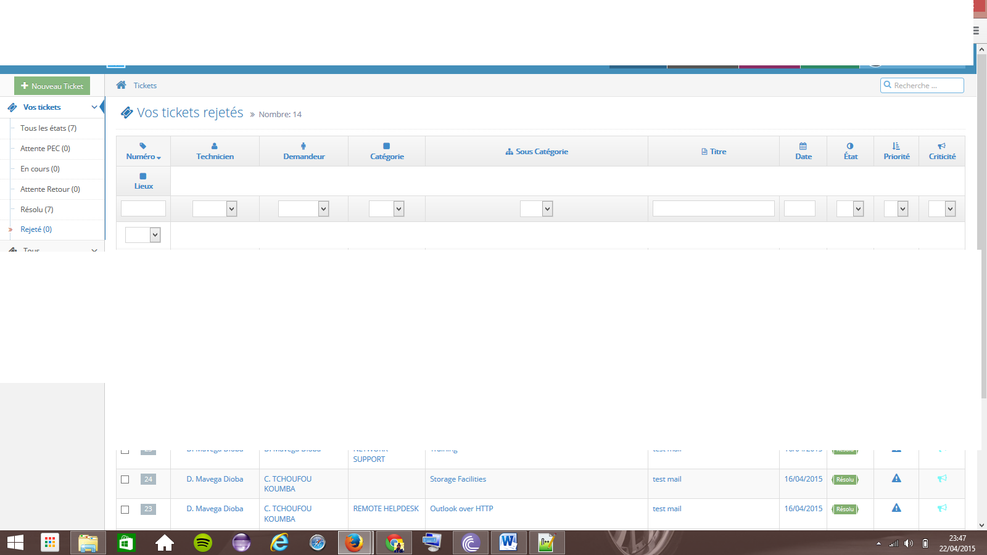The height and width of the screenshot is (555, 987).
Task: Click the home icon in breadcrumb
Action: point(122,85)
